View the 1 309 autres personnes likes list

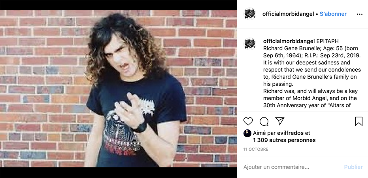click(x=284, y=140)
